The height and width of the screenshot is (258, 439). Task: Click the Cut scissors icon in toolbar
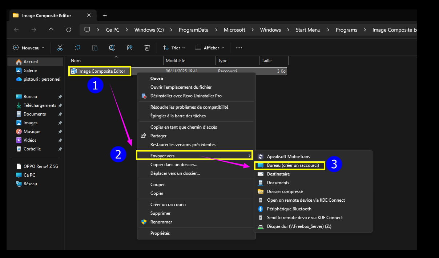point(60,48)
